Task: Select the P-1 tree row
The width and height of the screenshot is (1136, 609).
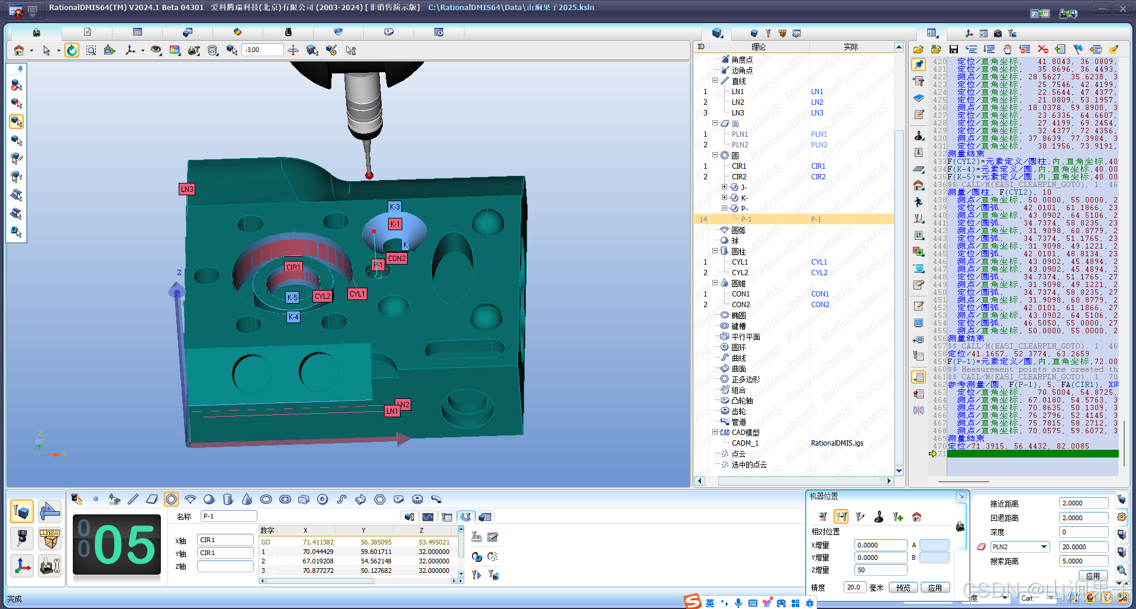Action: [x=794, y=219]
